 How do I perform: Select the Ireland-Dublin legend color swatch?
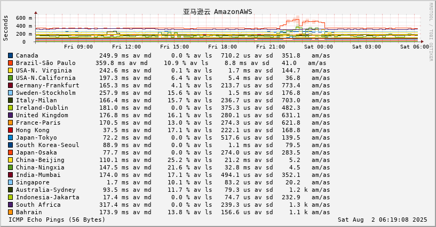11,108
